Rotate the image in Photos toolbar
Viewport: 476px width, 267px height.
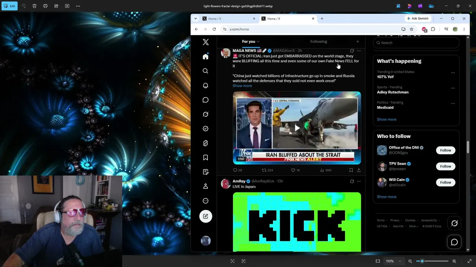(23, 6)
